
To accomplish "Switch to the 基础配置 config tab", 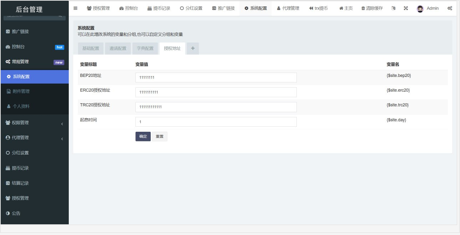I will pos(91,48).
